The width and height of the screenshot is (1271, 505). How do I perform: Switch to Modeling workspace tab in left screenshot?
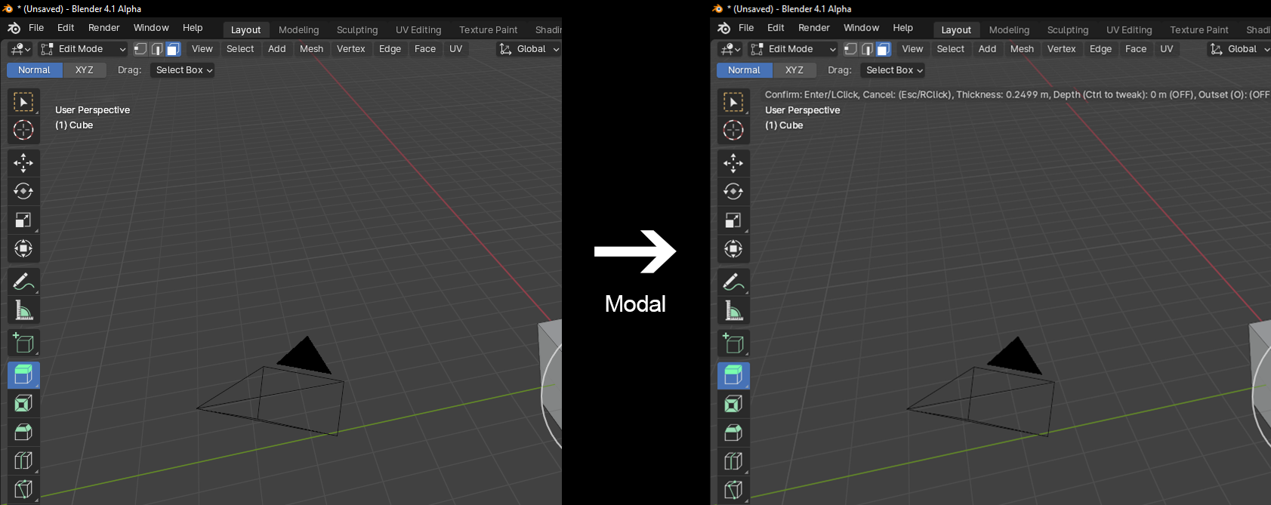299,30
